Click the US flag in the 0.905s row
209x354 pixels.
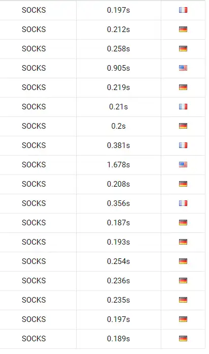(x=183, y=68)
